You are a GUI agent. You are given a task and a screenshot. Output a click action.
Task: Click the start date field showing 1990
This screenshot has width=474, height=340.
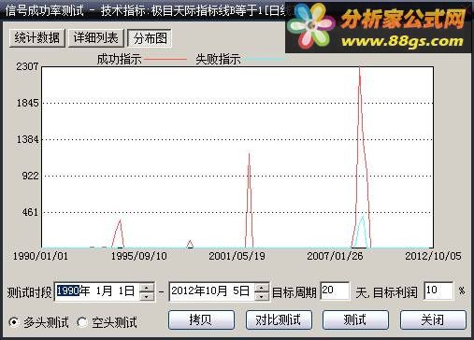tap(96, 291)
